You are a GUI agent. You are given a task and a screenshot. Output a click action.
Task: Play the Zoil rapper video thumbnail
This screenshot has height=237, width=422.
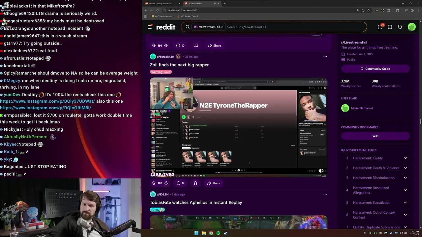(x=239, y=127)
